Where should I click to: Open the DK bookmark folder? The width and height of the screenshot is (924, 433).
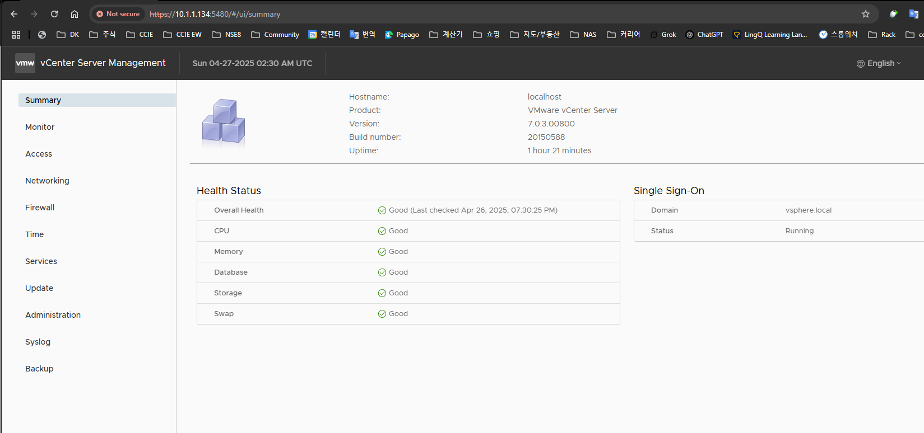coord(68,35)
